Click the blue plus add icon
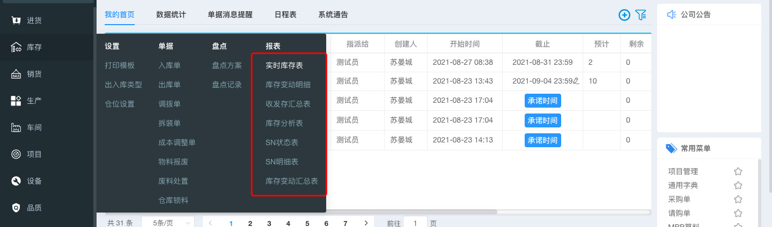This screenshot has width=772, height=227. [x=624, y=15]
